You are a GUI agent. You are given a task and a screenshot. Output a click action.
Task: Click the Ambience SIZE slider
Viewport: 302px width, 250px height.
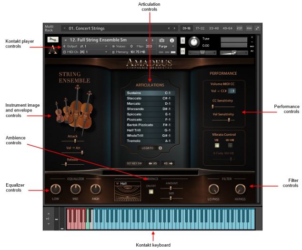point(171,198)
